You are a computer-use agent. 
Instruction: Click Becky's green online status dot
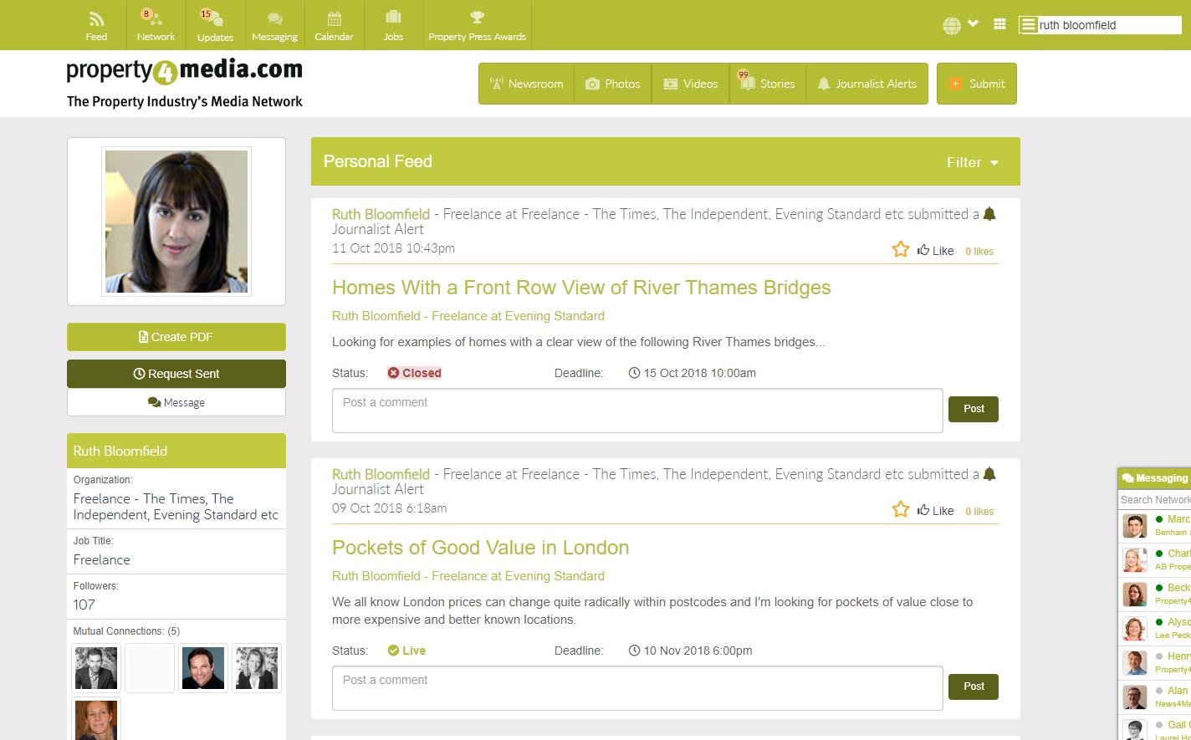[1159, 588]
